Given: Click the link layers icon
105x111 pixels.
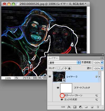Looking at the screenshot, I should click(x=63, y=107).
